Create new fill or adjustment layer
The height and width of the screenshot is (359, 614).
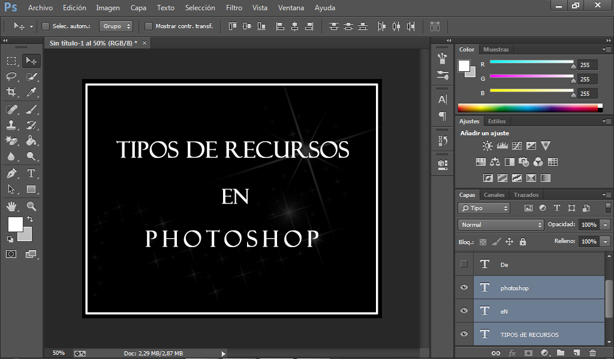click(544, 353)
